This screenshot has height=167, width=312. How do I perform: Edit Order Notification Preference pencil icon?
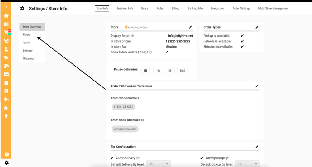(257, 86)
